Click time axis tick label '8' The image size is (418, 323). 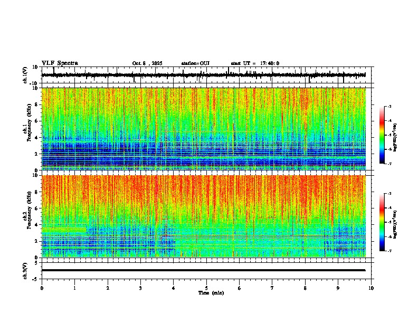(305, 288)
